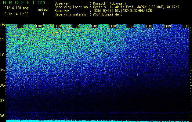Click the 0.8 kHz axis tick label
The height and width of the screenshot is (122, 192).
click(x=2, y=85)
